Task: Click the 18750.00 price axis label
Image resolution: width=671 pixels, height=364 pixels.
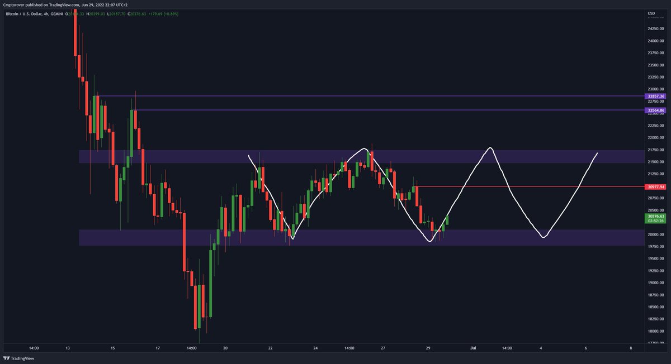Action: click(x=655, y=295)
